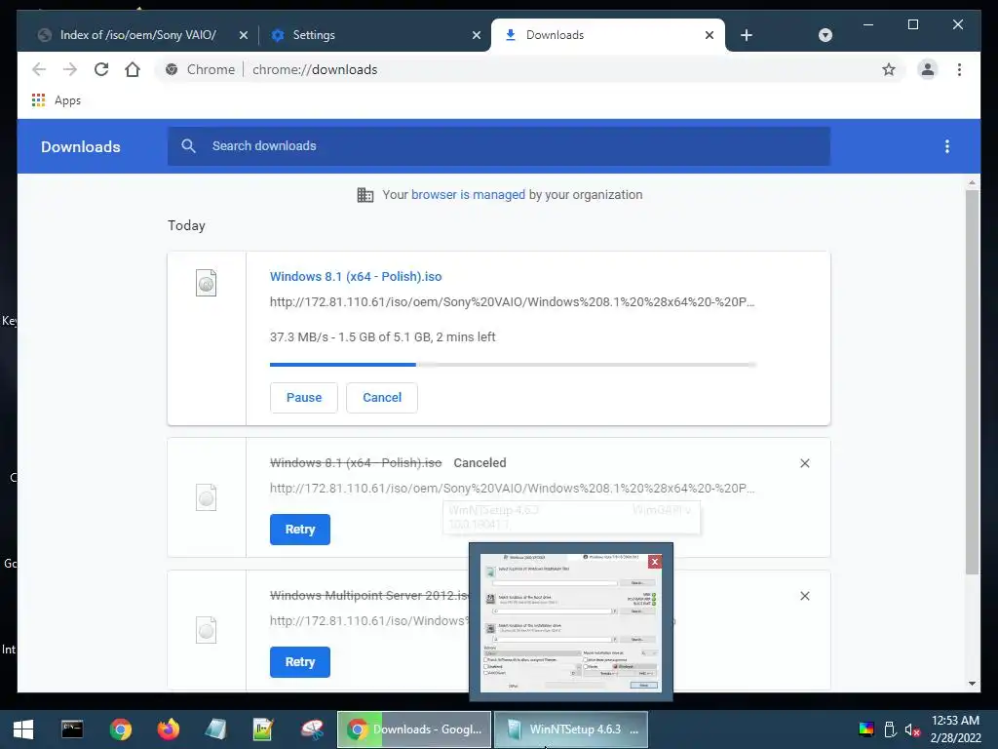Click the Chrome site info icon in address bar

point(172,69)
